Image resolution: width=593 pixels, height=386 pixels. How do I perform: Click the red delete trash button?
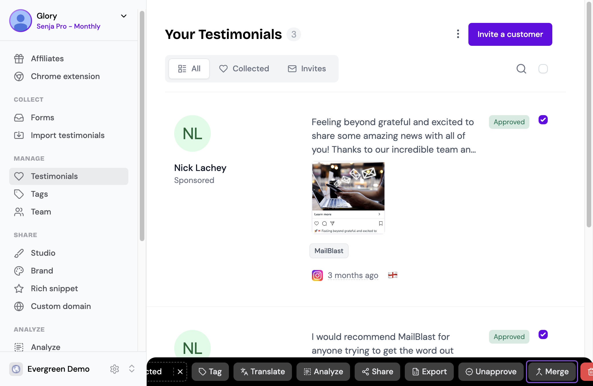[587, 372]
